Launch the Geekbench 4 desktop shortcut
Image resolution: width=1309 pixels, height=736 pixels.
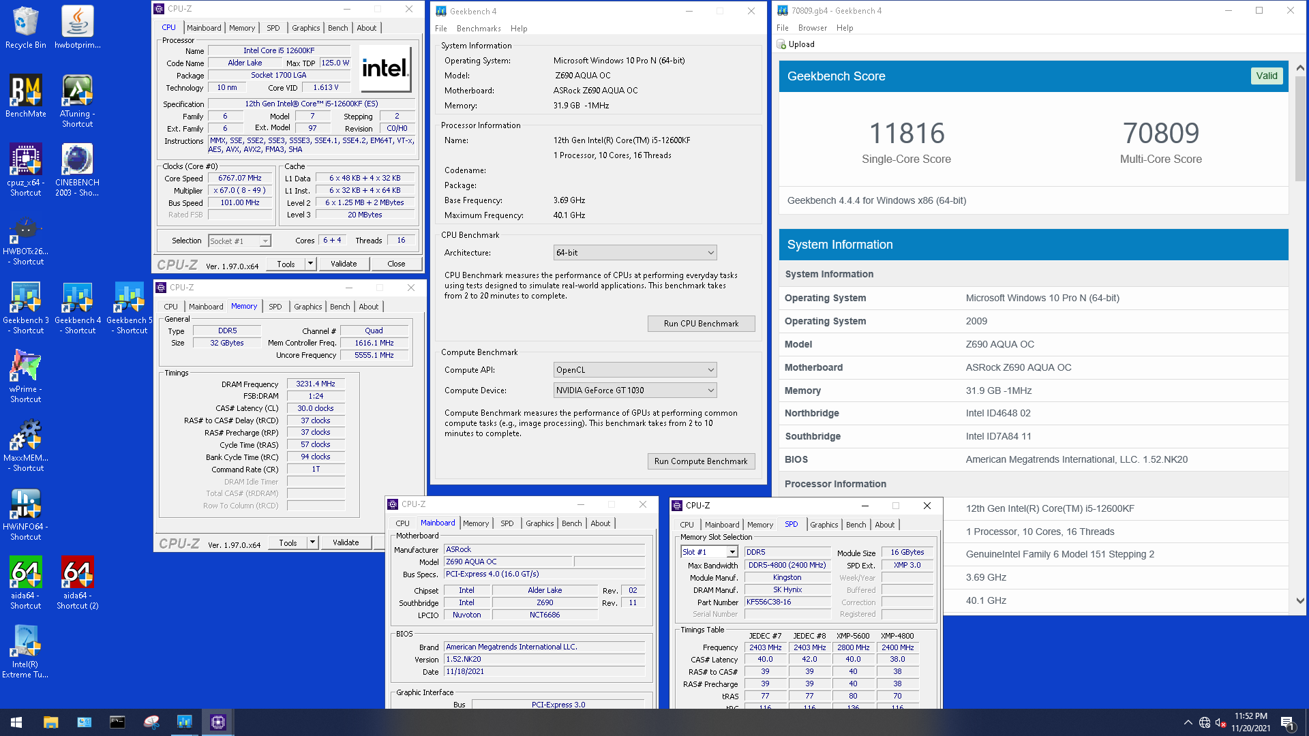point(78,307)
